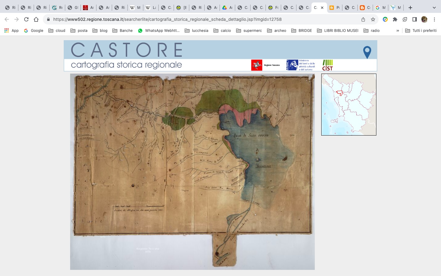Open the Extensions puzzle-piece menu
The height and width of the screenshot is (276, 441).
[x=395, y=19]
